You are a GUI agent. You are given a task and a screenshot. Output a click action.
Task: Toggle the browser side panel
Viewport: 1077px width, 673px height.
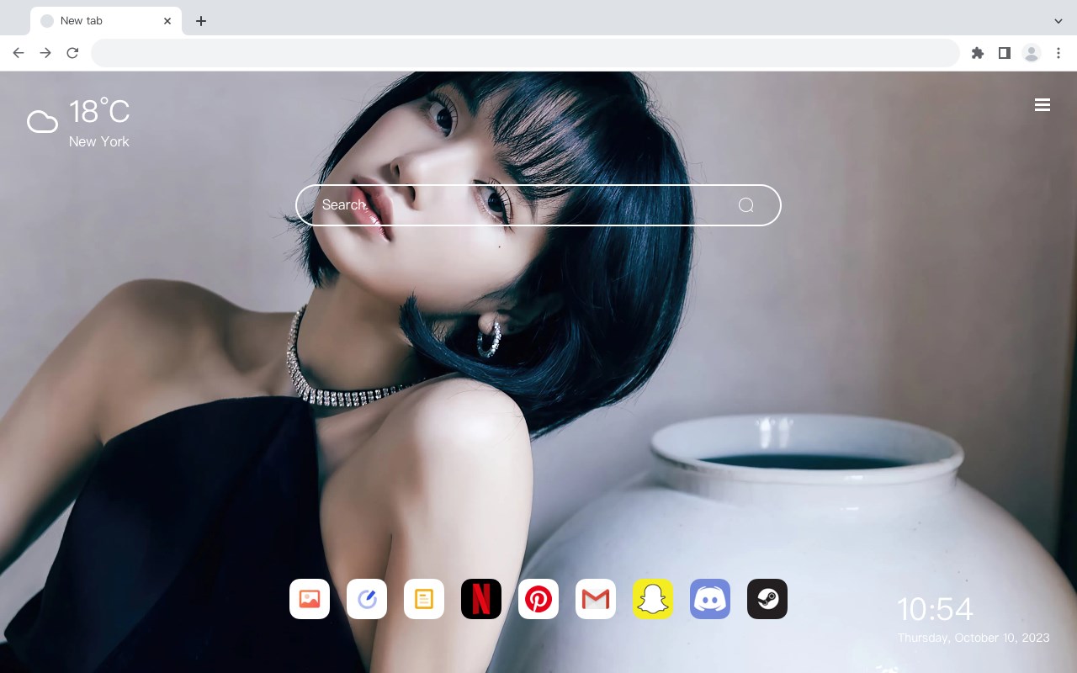tap(1005, 53)
